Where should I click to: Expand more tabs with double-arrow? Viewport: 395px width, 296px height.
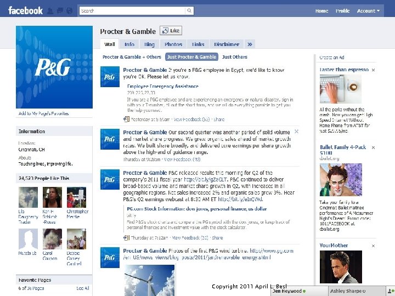coord(250,44)
